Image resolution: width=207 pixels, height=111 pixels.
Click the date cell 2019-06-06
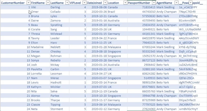(x=97, y=7)
